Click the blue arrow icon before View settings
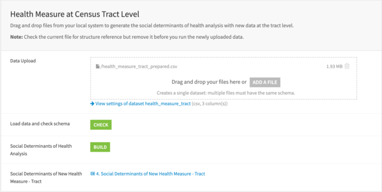 [92, 104]
